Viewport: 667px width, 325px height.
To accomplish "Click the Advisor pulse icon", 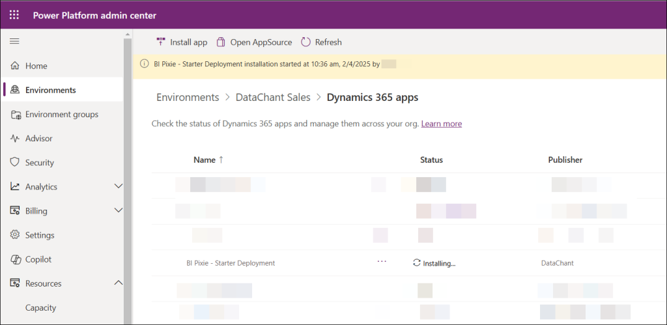I will (15, 138).
